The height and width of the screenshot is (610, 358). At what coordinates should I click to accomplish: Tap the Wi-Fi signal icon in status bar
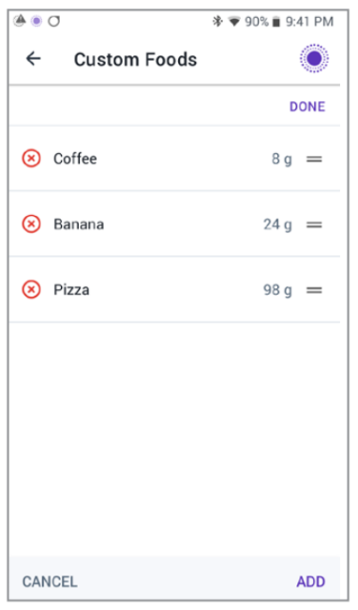pyautogui.click(x=234, y=22)
